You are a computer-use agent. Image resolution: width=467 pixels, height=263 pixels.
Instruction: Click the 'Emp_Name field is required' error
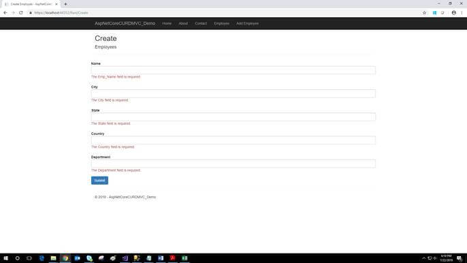tap(116, 76)
